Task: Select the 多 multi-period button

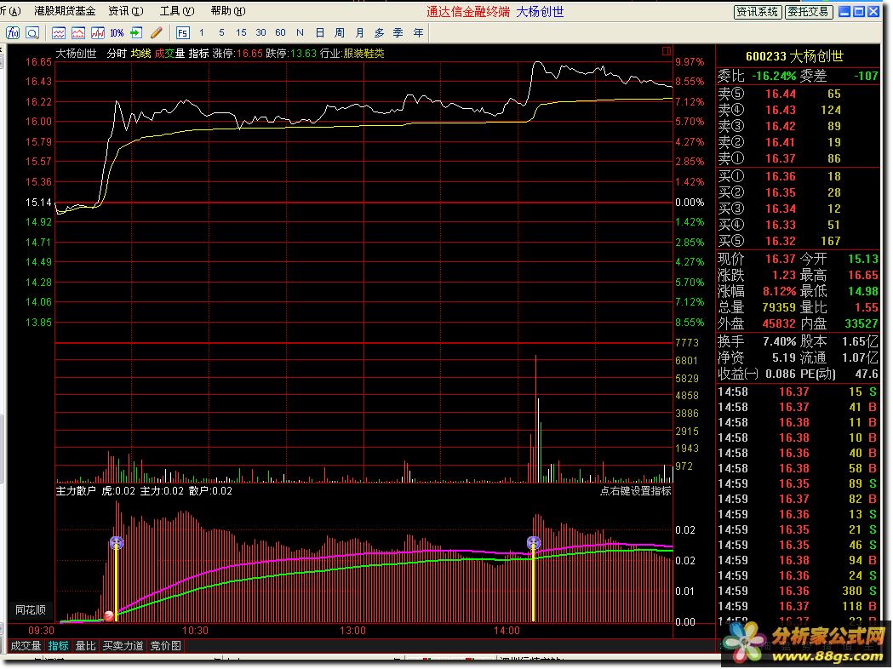Action: 380,33
